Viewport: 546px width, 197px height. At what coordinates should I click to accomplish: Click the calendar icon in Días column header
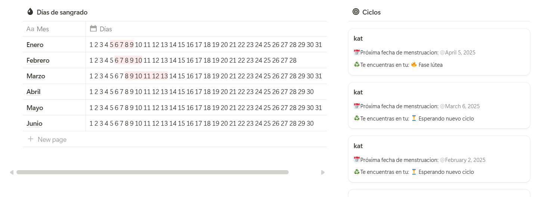click(93, 28)
